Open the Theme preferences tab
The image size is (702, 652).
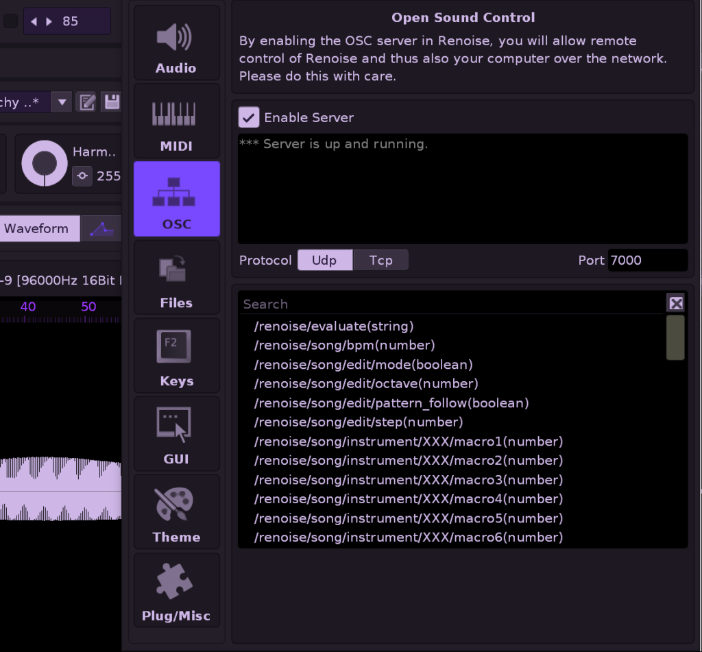pos(176,512)
